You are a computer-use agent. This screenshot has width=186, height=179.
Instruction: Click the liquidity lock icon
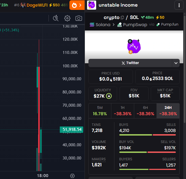[x=109, y=96]
